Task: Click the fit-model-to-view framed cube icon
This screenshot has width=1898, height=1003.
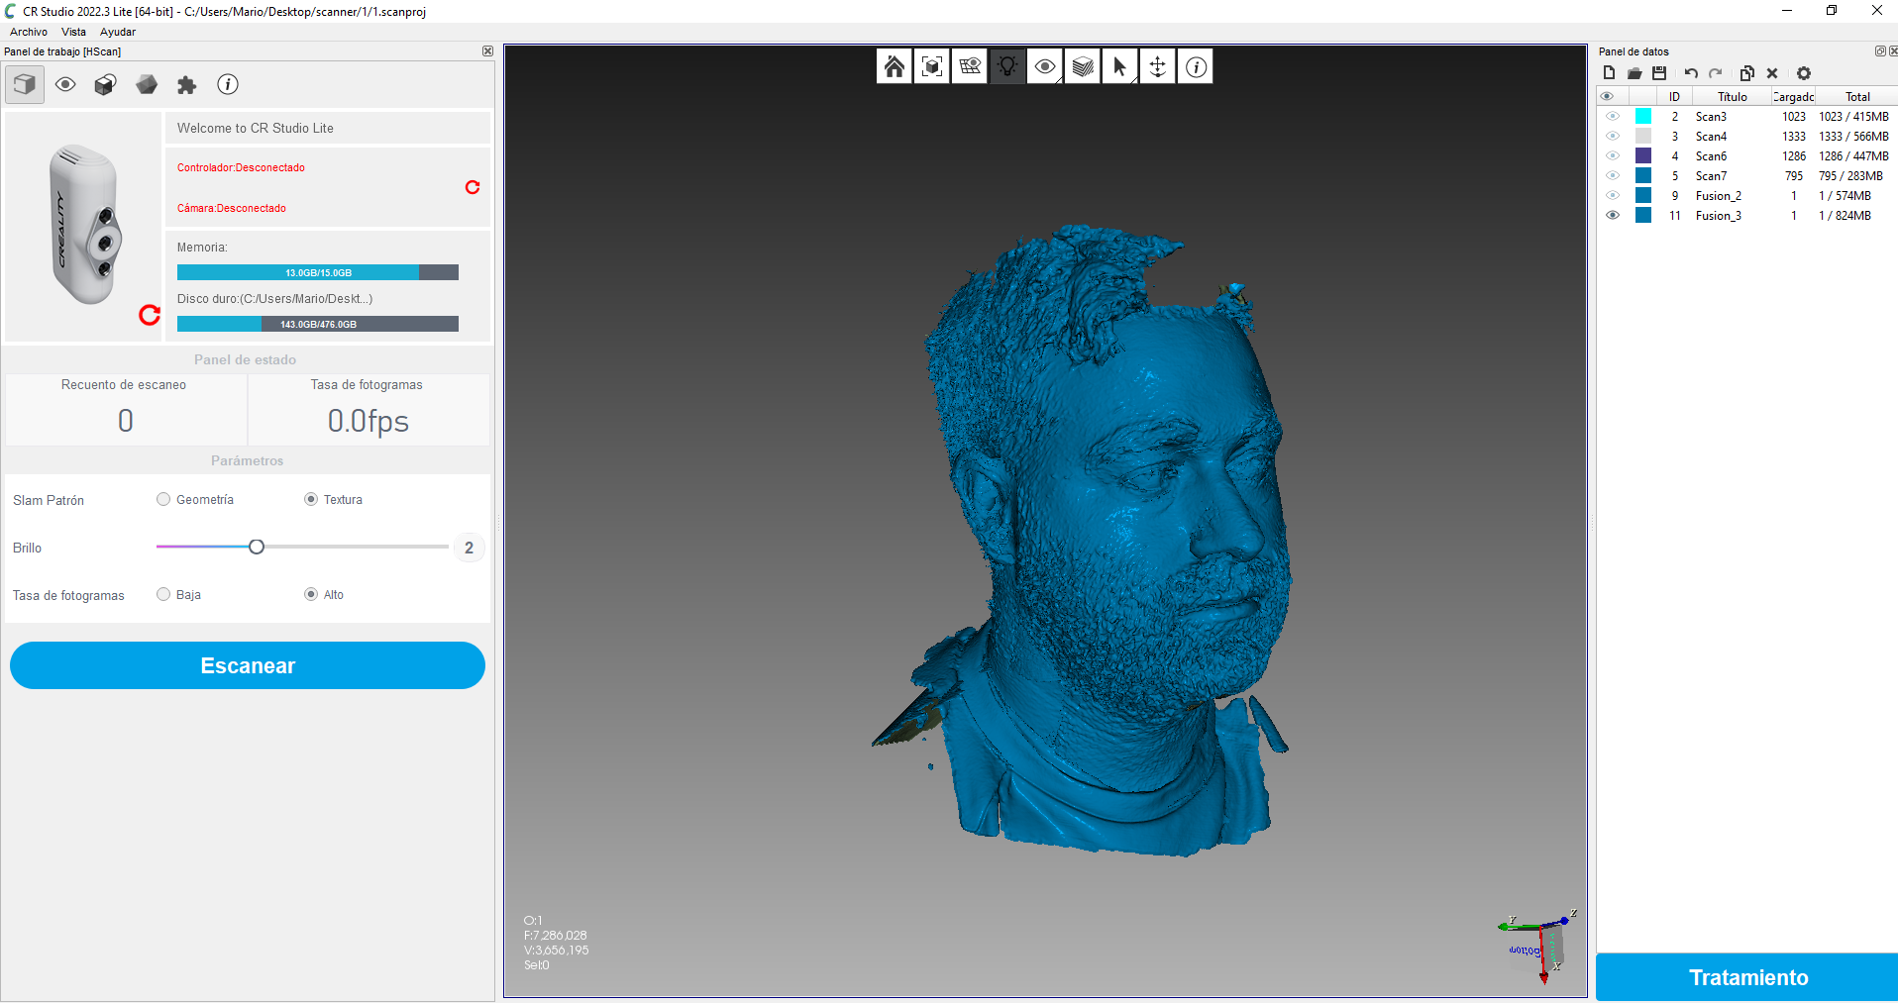Action: (931, 66)
